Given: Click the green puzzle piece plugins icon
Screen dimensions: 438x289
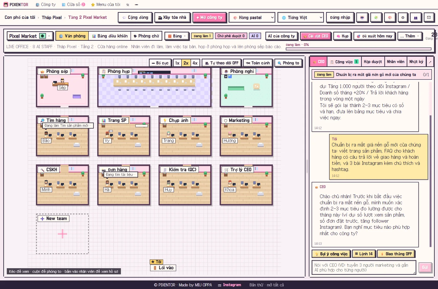Looking at the screenshot, I should (376, 18).
